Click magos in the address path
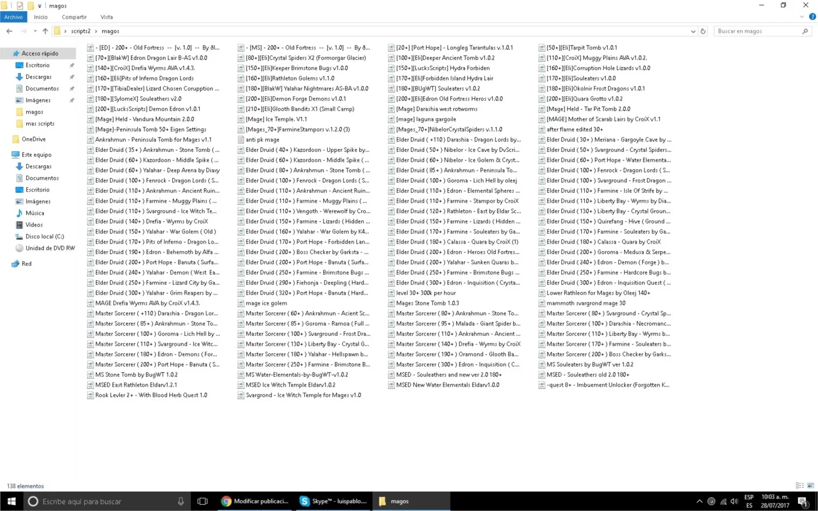 (110, 31)
